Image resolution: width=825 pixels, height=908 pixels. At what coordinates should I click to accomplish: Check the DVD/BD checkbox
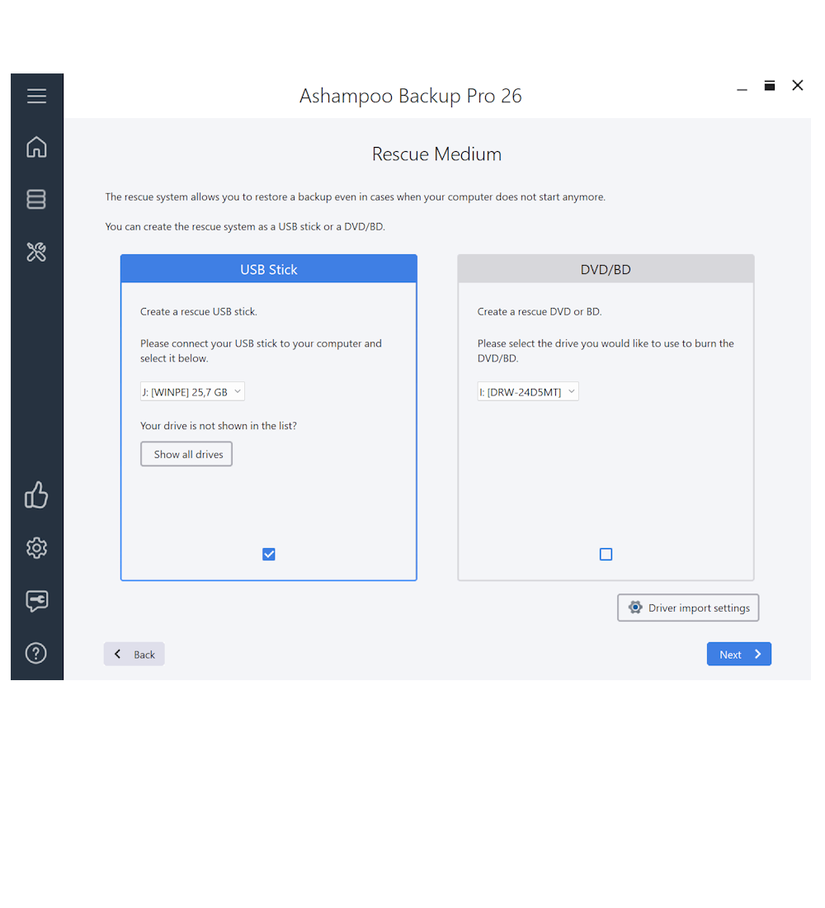tap(606, 555)
